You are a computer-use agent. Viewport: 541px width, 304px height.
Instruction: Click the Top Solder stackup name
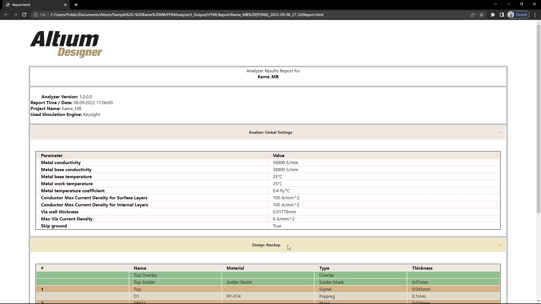[x=144, y=282]
